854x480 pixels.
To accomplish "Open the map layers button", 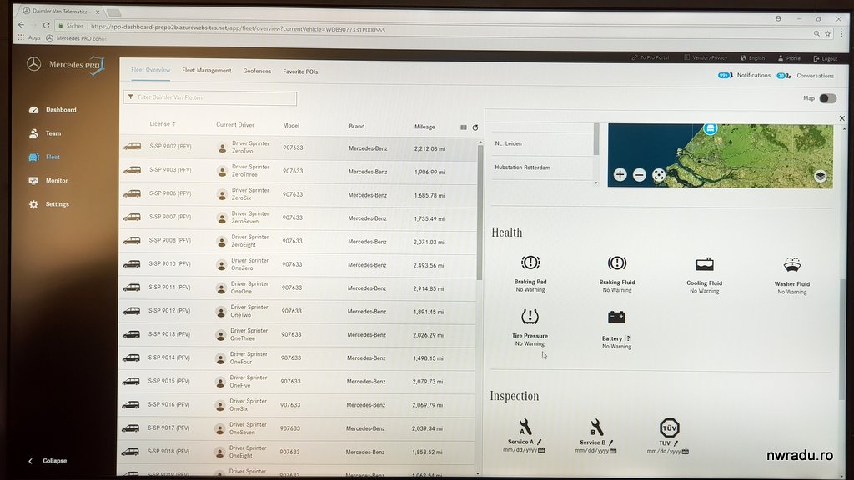I will (821, 176).
